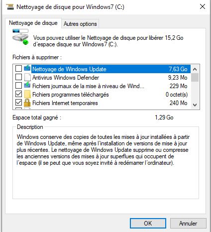The height and width of the screenshot is (232, 211).
Task: Click the Windows Update cleanup icon
Action: [27, 68]
